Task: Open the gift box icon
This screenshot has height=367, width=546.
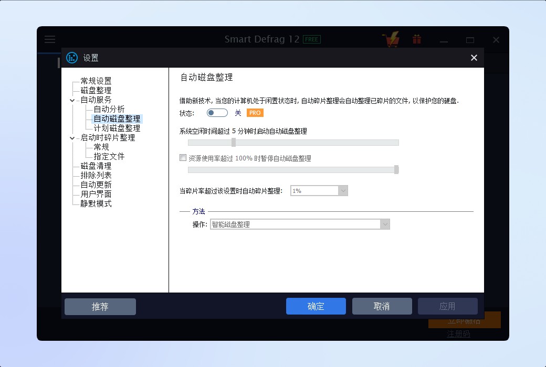Action: coord(417,39)
